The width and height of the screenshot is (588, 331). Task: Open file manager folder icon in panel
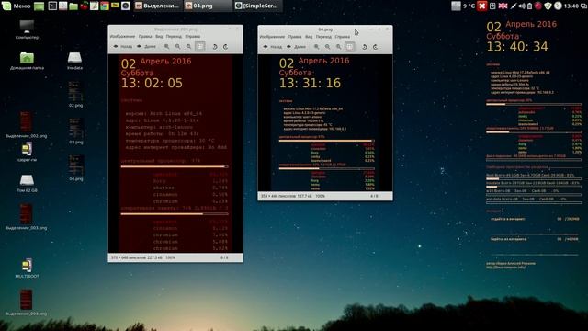[x=73, y=6]
